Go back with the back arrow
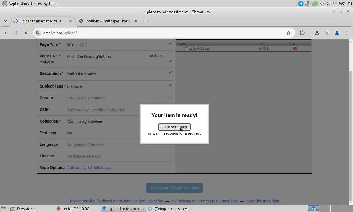Viewport: 353px width, 212px height. coord(6,33)
